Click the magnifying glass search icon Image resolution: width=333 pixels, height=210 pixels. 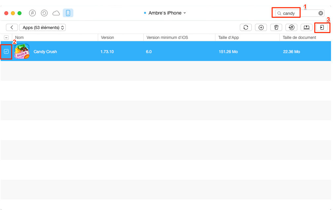pos(279,13)
